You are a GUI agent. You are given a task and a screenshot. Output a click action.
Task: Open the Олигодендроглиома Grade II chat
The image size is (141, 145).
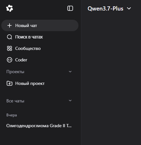tap(39, 126)
